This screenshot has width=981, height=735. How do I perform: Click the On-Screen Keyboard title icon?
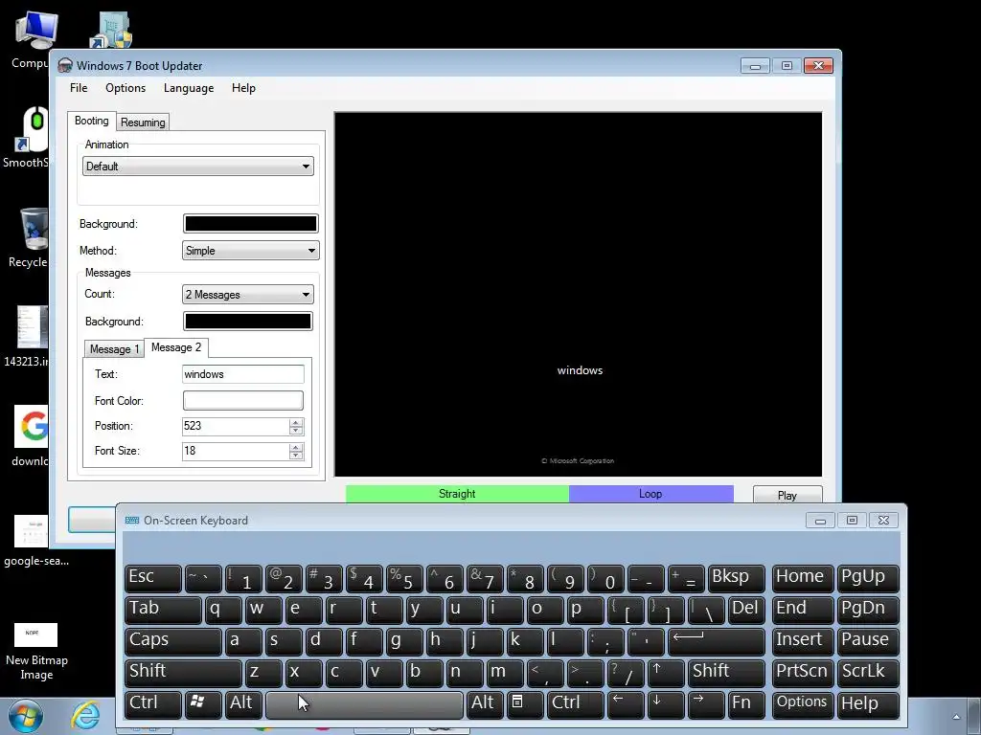coord(132,520)
